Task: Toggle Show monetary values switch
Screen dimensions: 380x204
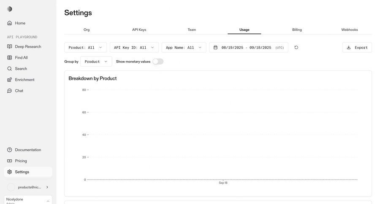Action: coord(157,62)
